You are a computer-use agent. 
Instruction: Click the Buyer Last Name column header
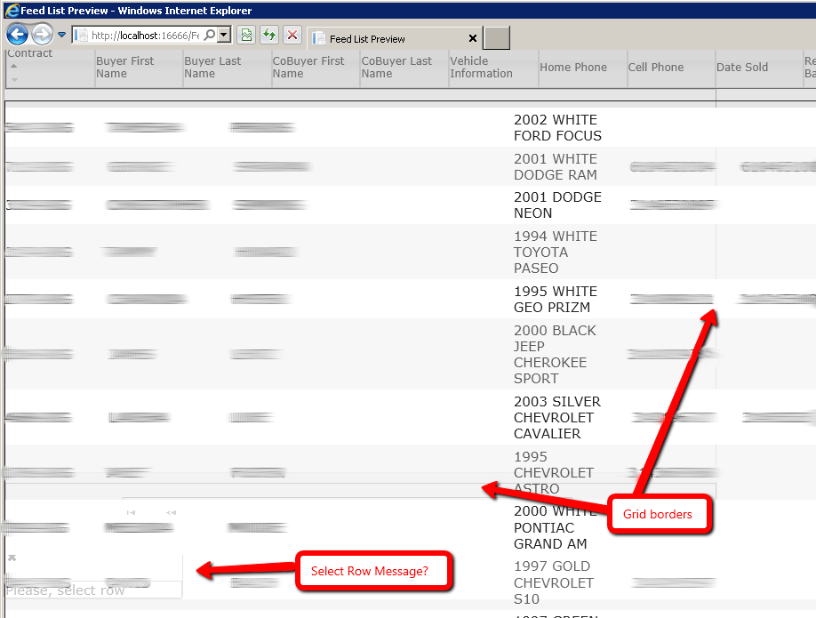[x=228, y=68]
